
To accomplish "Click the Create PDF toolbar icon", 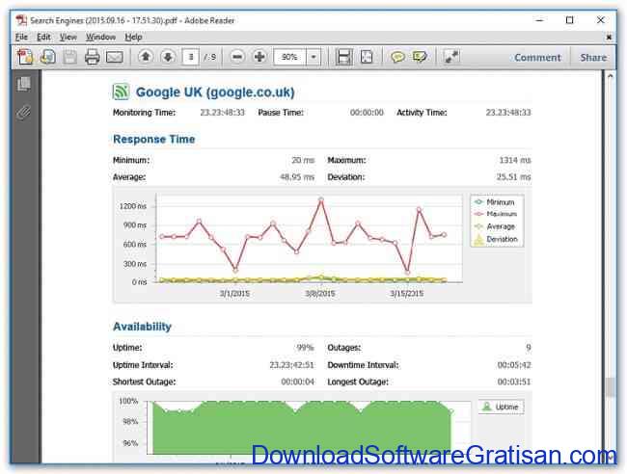I will point(25,57).
